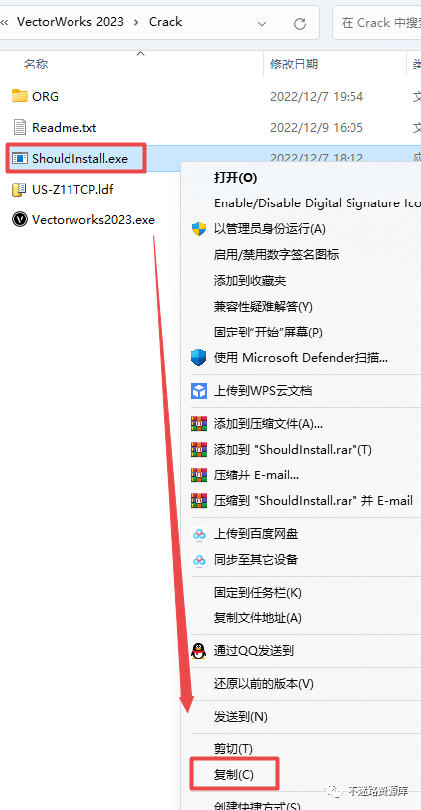The image size is (421, 810).
Task: Click the ORG folder icon
Action: pos(20,96)
